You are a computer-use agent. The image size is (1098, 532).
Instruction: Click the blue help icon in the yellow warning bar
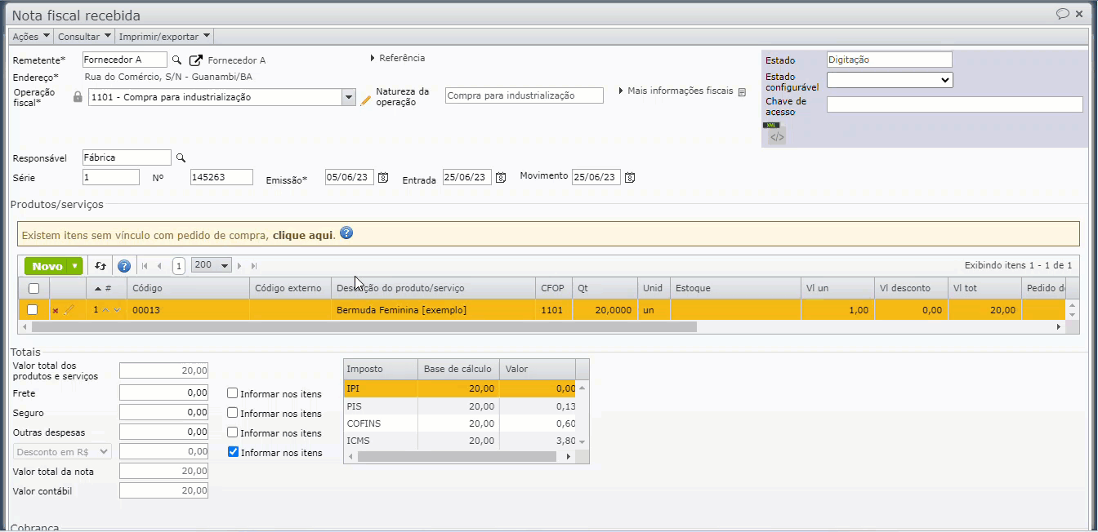tap(346, 233)
